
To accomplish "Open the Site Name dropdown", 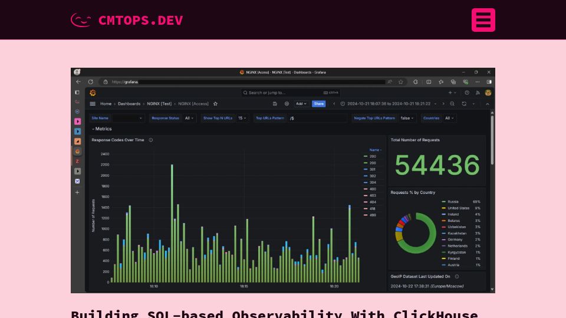I will click(128, 118).
